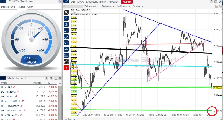Click the '1' badge in Marktübersicht header

point(46,78)
